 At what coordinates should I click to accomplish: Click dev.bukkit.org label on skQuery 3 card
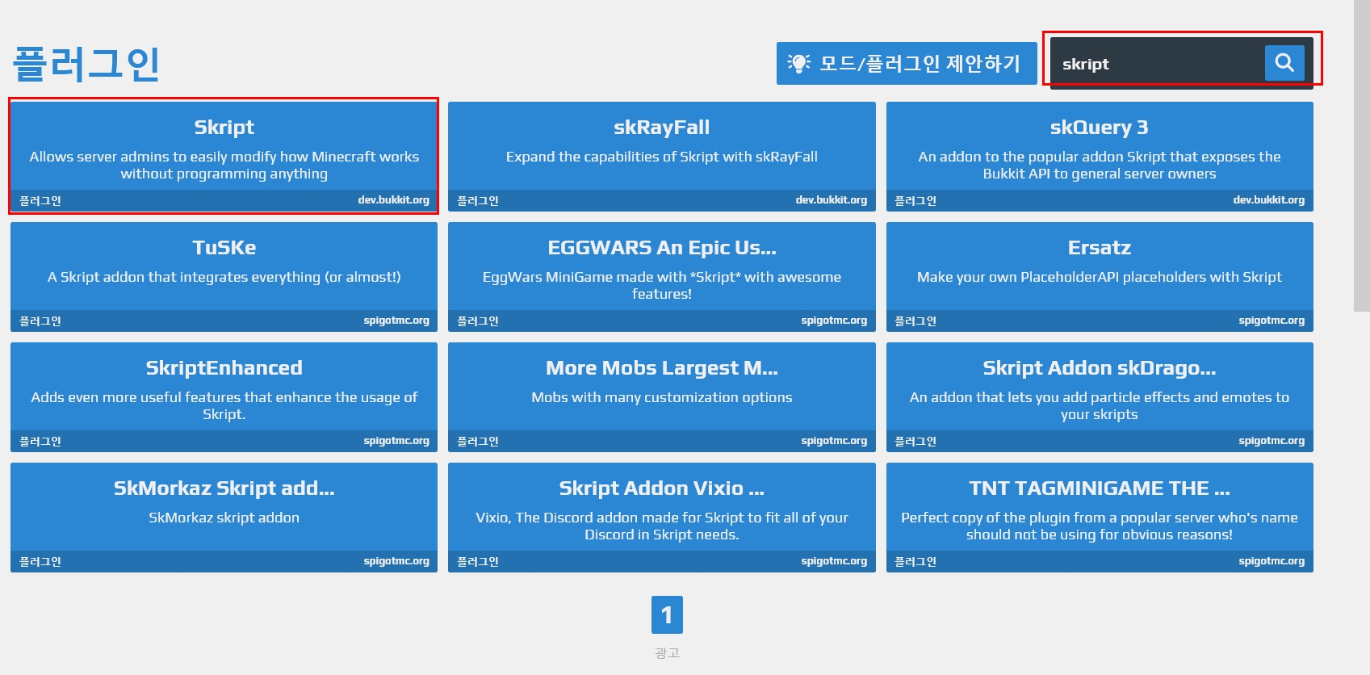(1269, 200)
